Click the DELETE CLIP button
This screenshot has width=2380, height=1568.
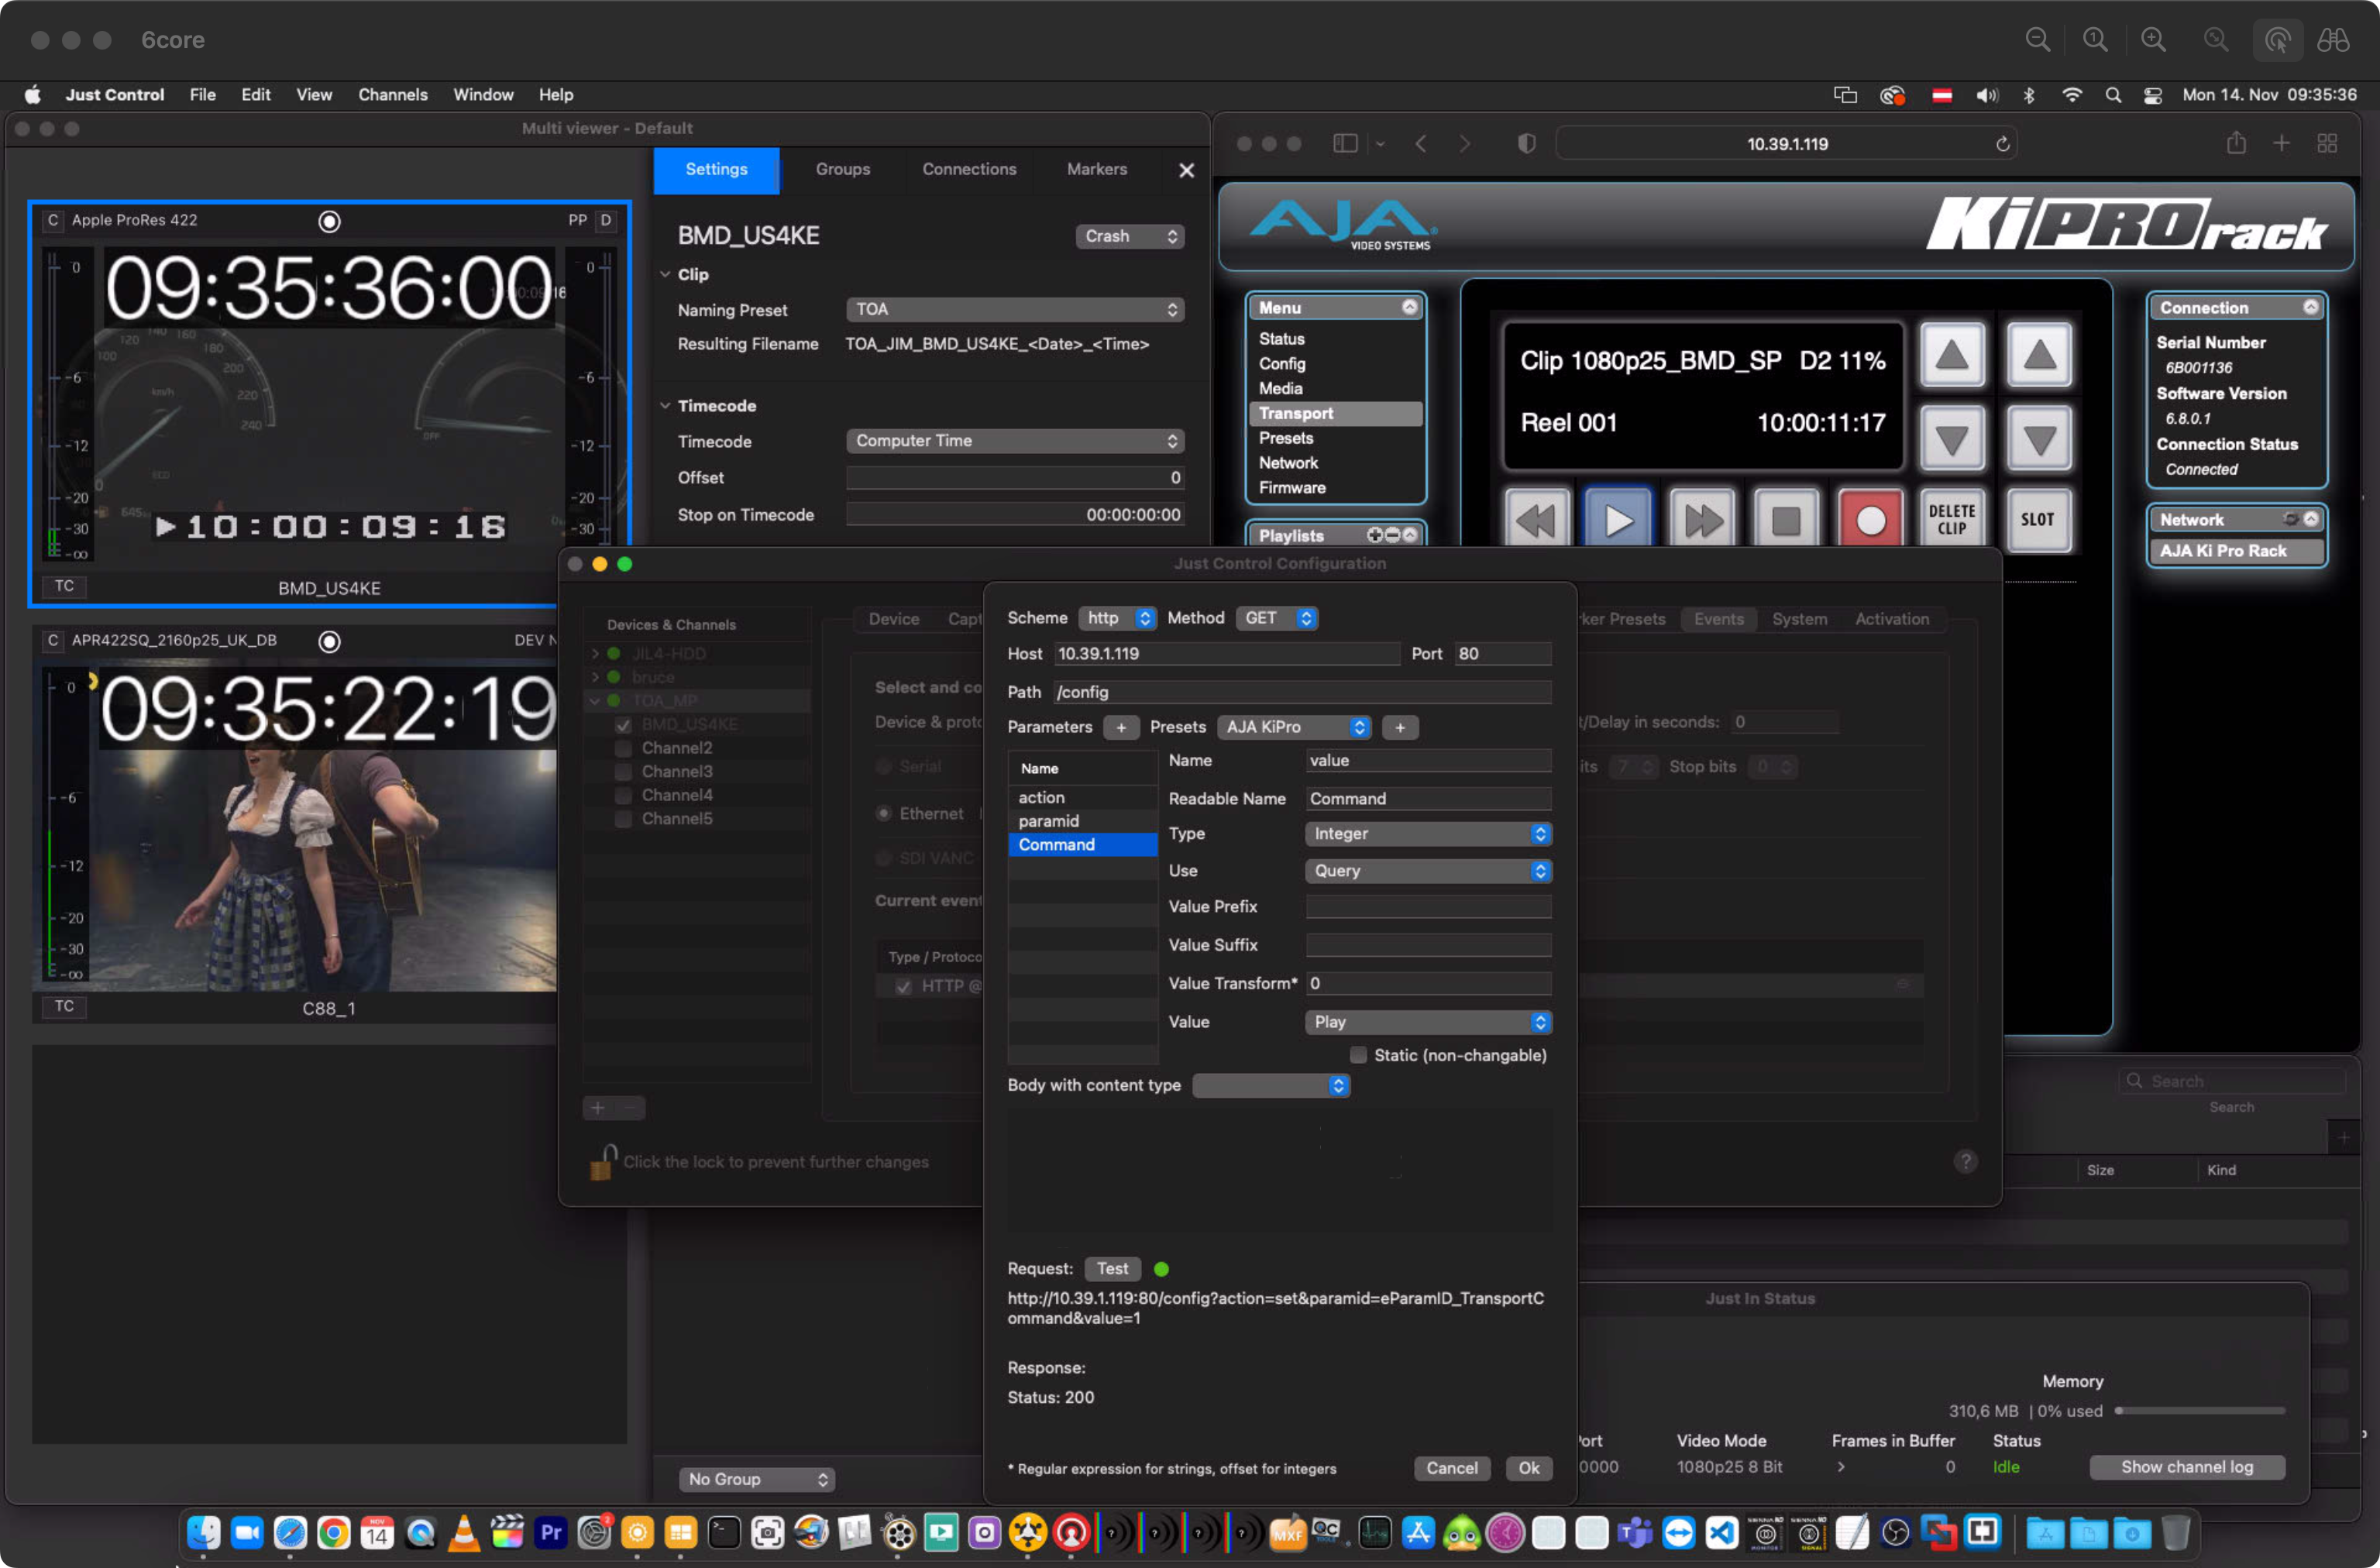coord(1952,520)
